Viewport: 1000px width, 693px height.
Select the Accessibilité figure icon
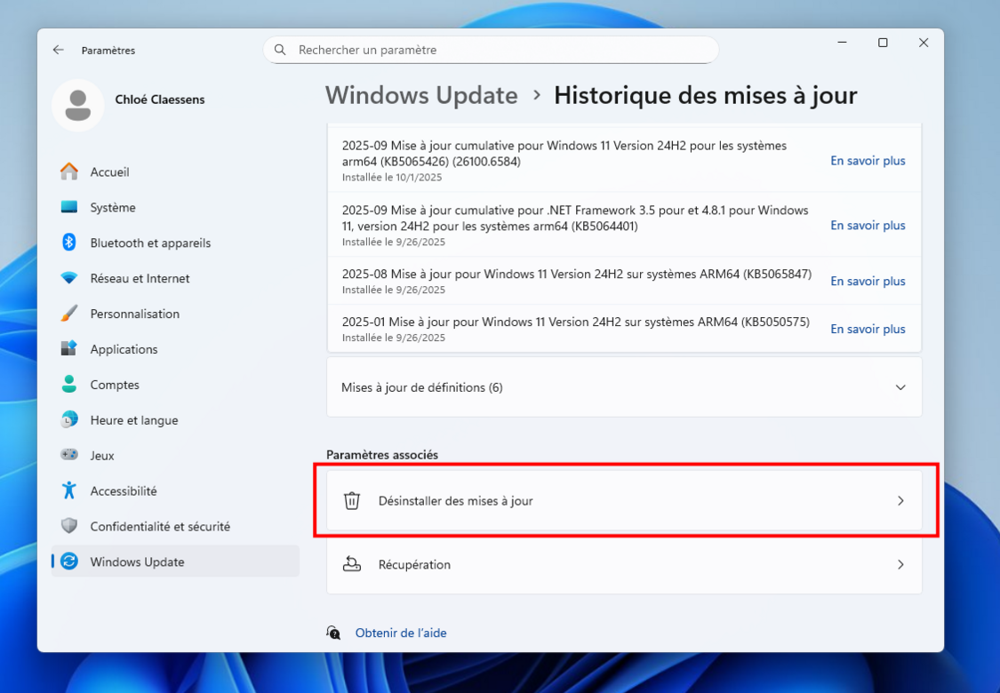(x=69, y=490)
